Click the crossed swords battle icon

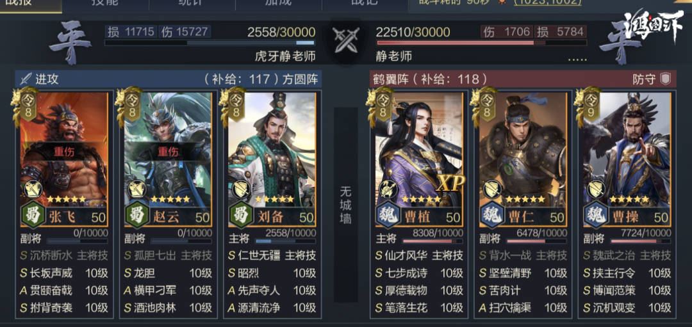[x=345, y=40]
